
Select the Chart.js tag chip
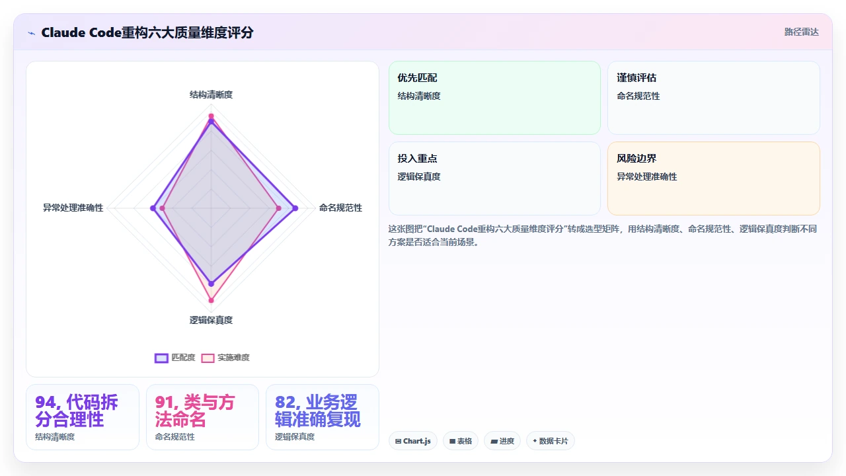point(413,441)
